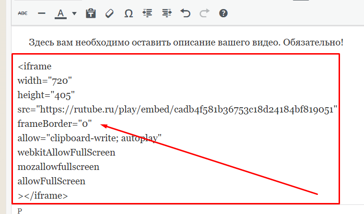The image size is (364, 214).
Task: Open the keyboard shortcuts help
Action: (223, 13)
